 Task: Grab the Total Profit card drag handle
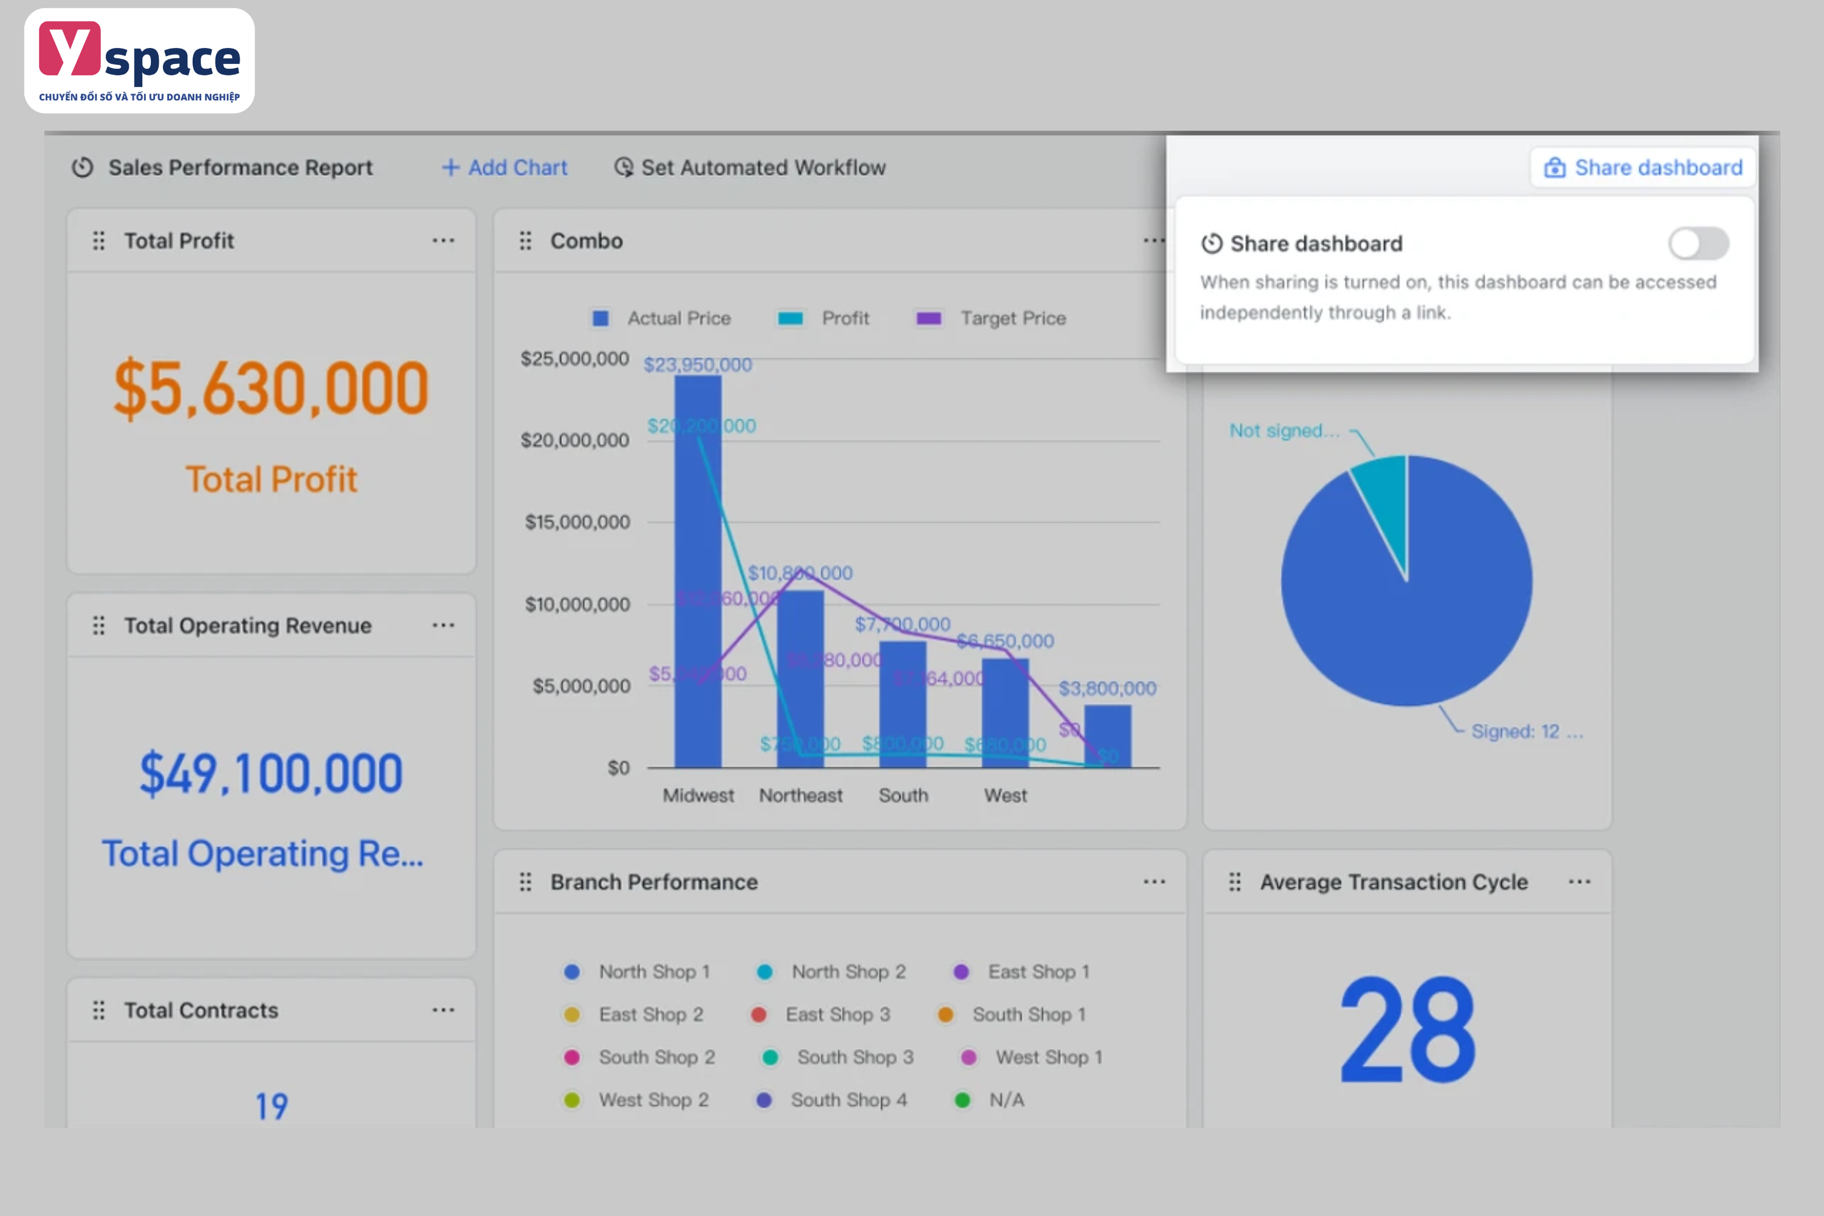(98, 240)
